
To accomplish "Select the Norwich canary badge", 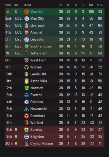I will [x=27, y=88].
